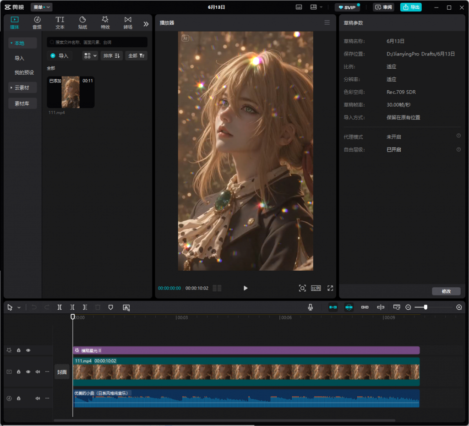The image size is (469, 426).
Task: Toggle the preview axis icon
Action: (381, 307)
